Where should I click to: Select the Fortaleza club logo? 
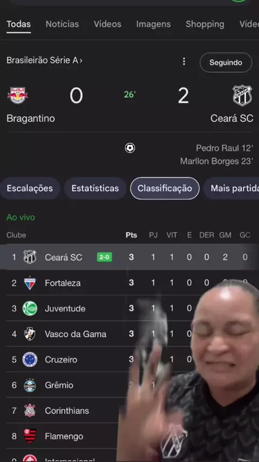pos(30,283)
